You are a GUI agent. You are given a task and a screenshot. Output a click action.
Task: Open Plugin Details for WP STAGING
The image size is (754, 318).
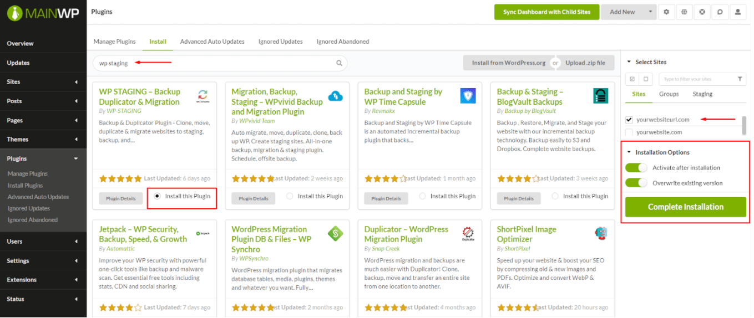pos(120,198)
